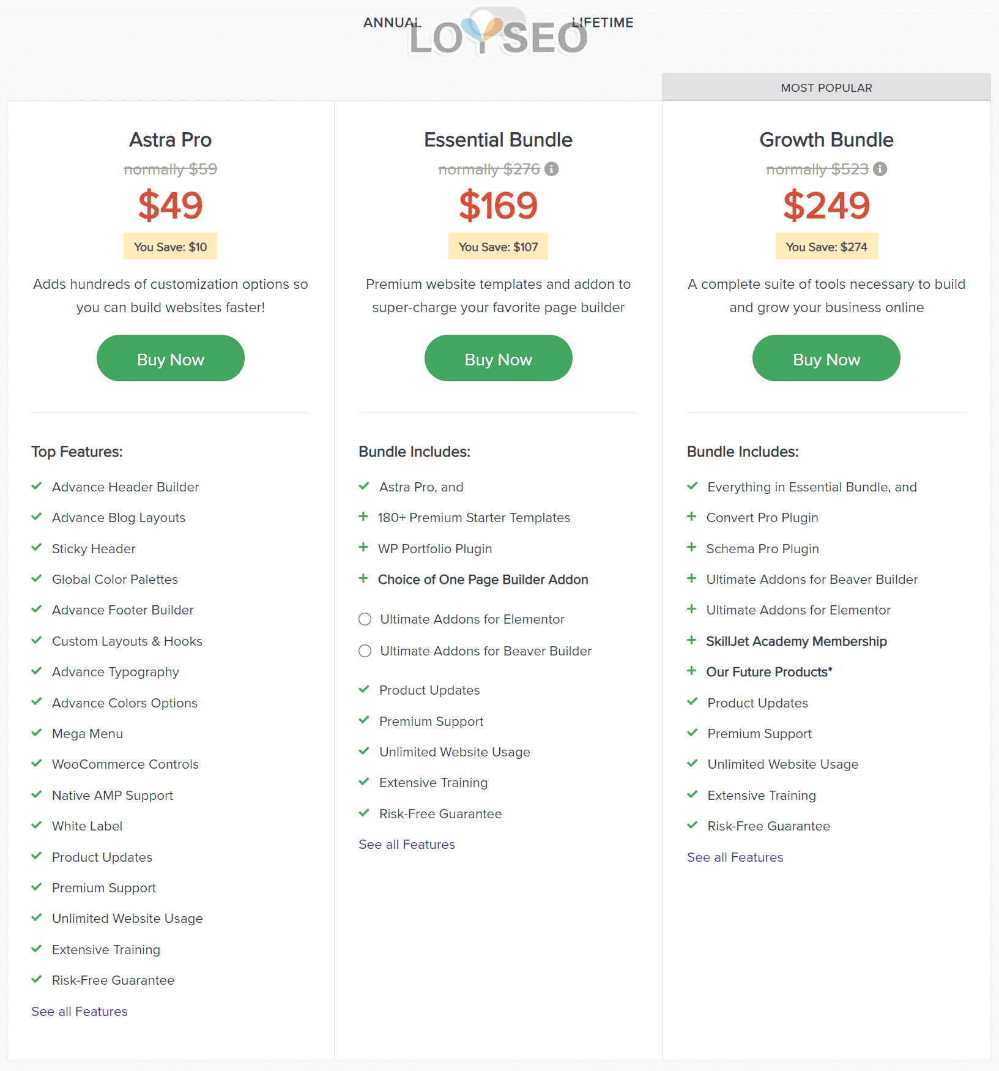Expand See all Features under Essential Bundle
The image size is (999, 1071).
407,845
